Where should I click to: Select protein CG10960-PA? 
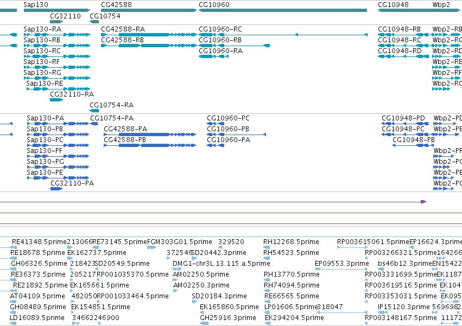[x=229, y=140]
